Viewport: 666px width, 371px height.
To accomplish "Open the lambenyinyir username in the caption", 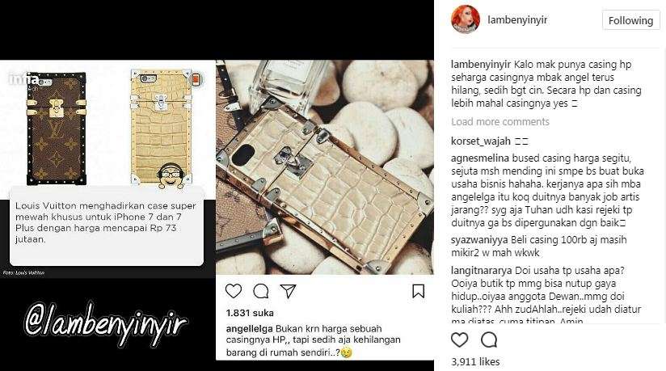I will coord(481,65).
